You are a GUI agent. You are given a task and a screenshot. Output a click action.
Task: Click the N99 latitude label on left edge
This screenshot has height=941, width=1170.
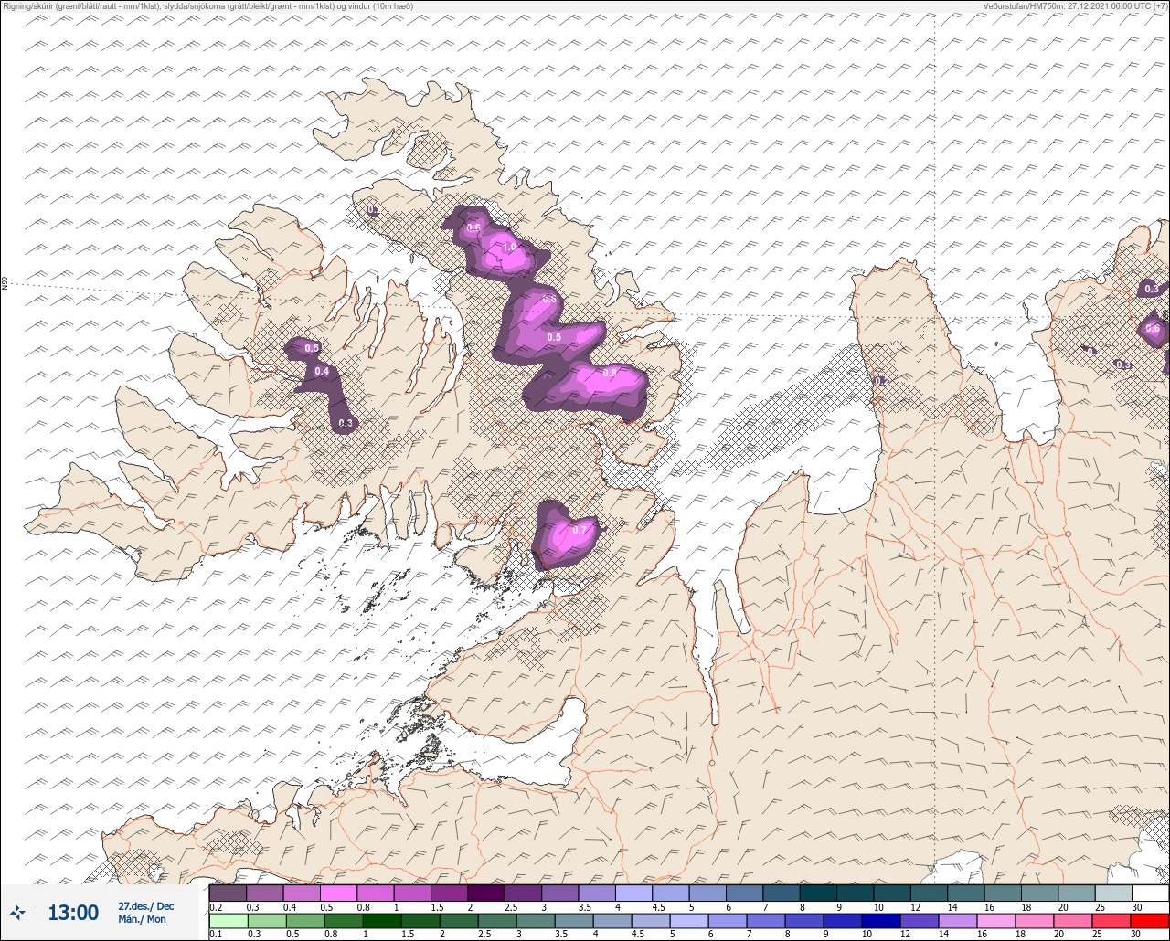(5, 284)
